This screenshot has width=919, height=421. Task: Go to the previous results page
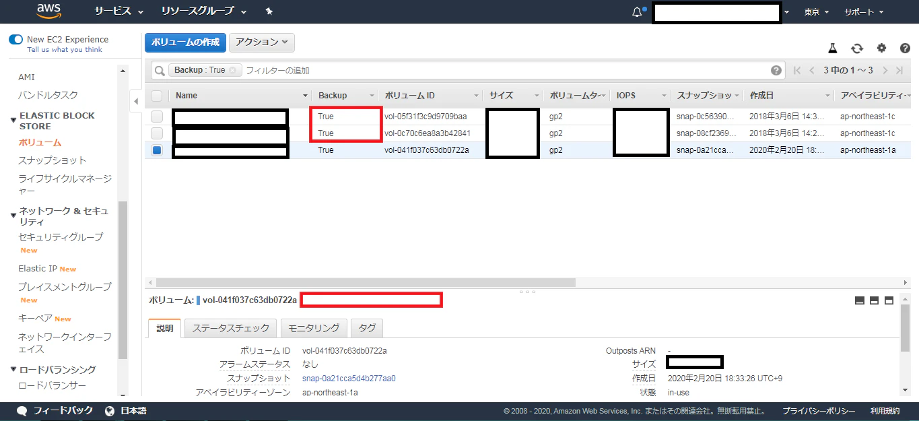[812, 70]
